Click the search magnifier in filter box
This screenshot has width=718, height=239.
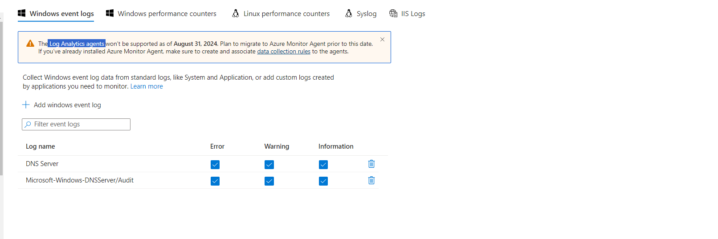pos(28,124)
